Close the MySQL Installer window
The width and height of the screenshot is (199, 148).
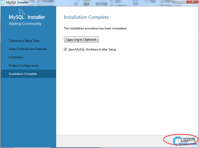coord(192,2)
